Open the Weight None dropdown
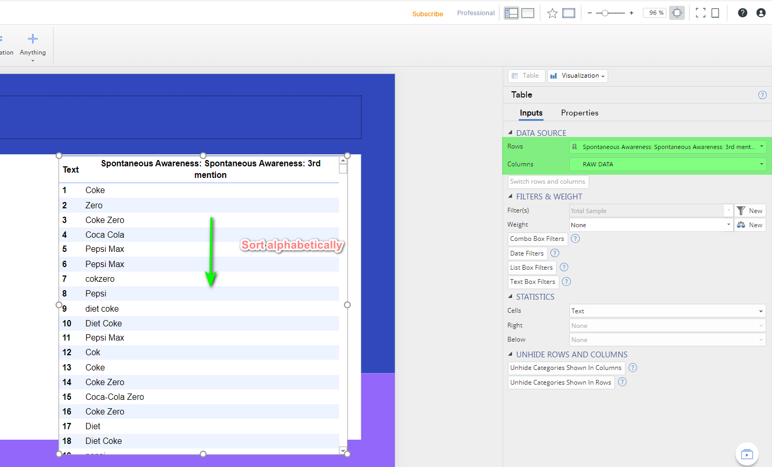 [x=651, y=225]
